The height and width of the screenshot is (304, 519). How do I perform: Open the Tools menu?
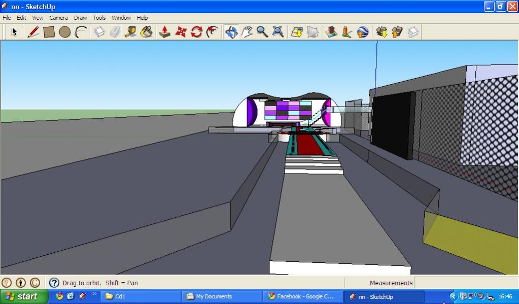[x=99, y=18]
